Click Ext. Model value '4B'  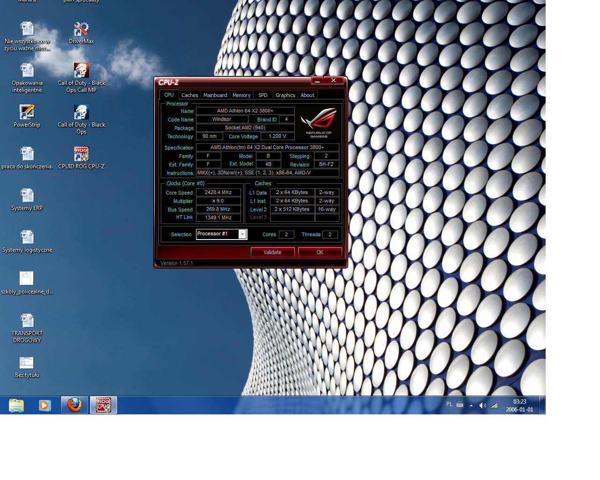268,164
